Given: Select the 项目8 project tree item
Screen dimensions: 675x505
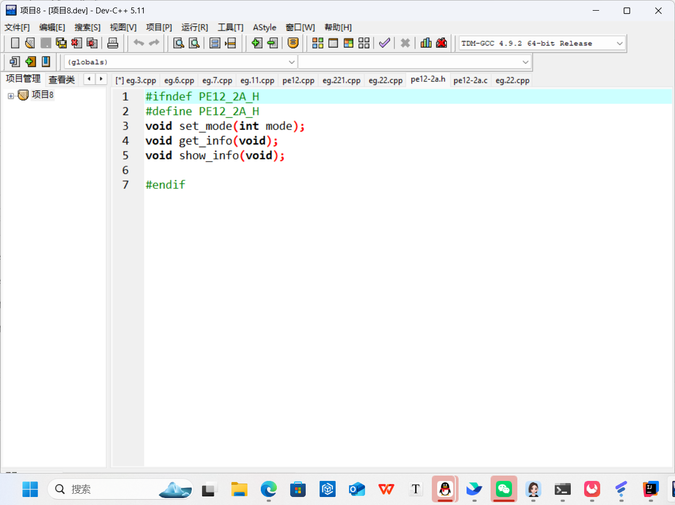Looking at the screenshot, I should (42, 95).
